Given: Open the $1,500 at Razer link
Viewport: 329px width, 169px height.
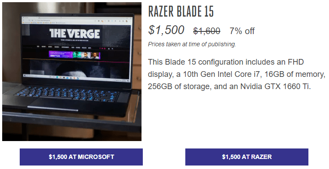Looking at the screenshot, I should 247,157.
